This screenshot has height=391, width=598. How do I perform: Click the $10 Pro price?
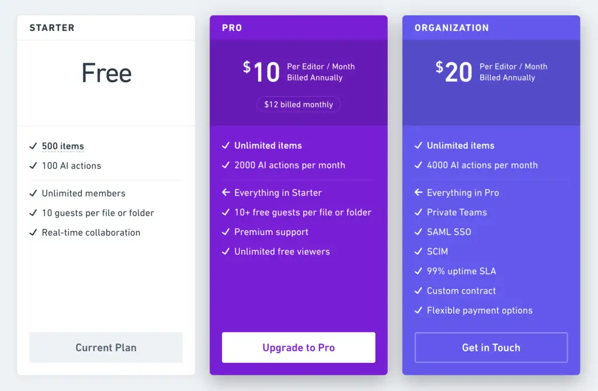pyautogui.click(x=262, y=72)
